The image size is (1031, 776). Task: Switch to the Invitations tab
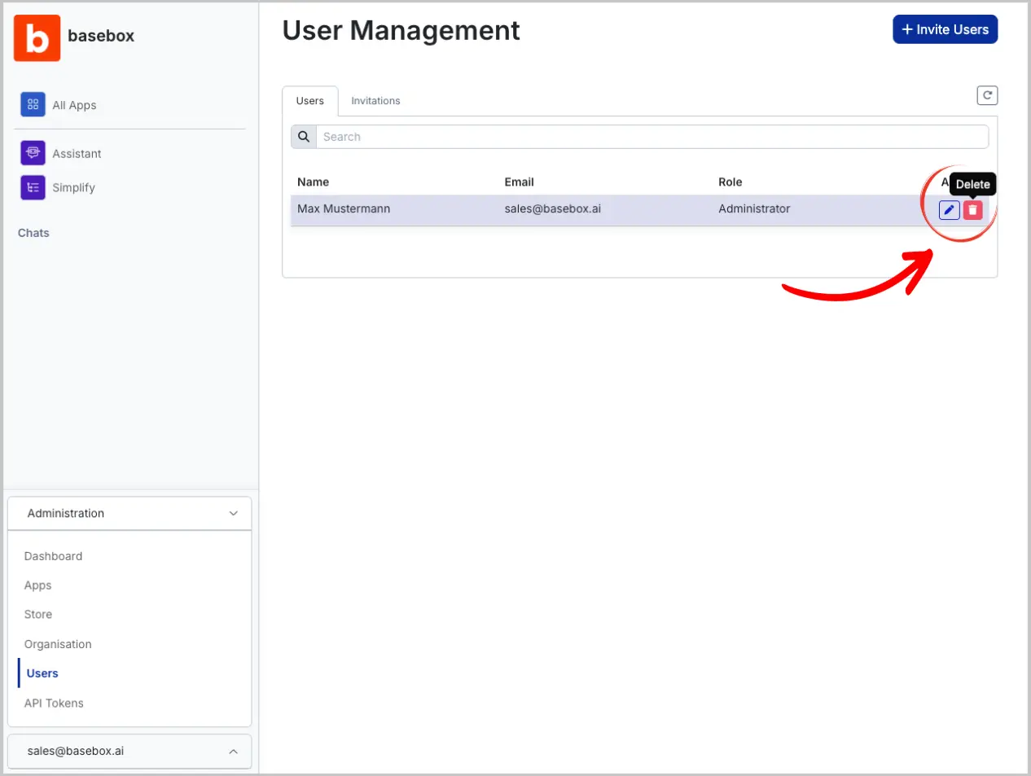point(375,101)
